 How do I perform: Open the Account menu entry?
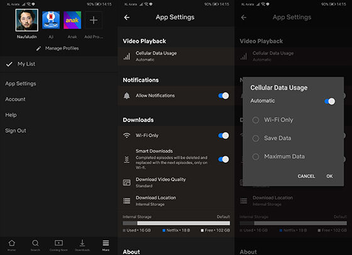(x=15, y=99)
